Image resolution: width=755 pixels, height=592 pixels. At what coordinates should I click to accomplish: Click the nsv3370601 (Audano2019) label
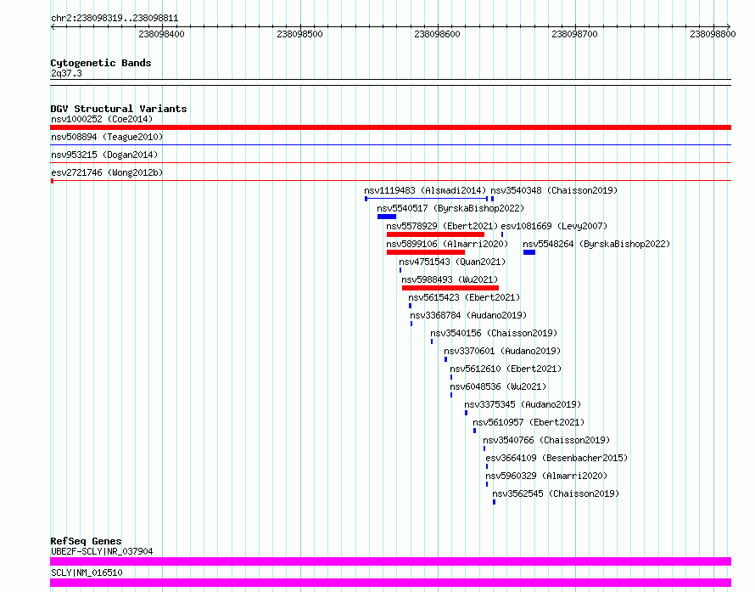coord(502,351)
